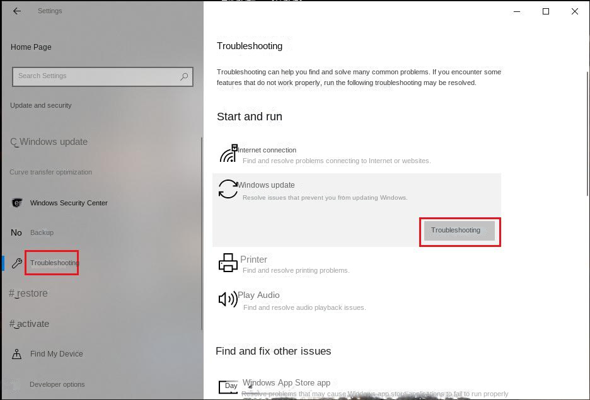Select the Internet connection network icon

[228, 153]
